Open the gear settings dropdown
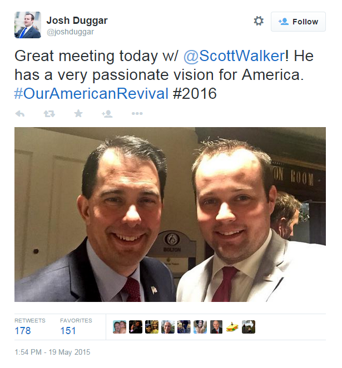 point(259,21)
